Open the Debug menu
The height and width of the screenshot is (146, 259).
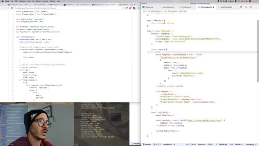point(38,1)
